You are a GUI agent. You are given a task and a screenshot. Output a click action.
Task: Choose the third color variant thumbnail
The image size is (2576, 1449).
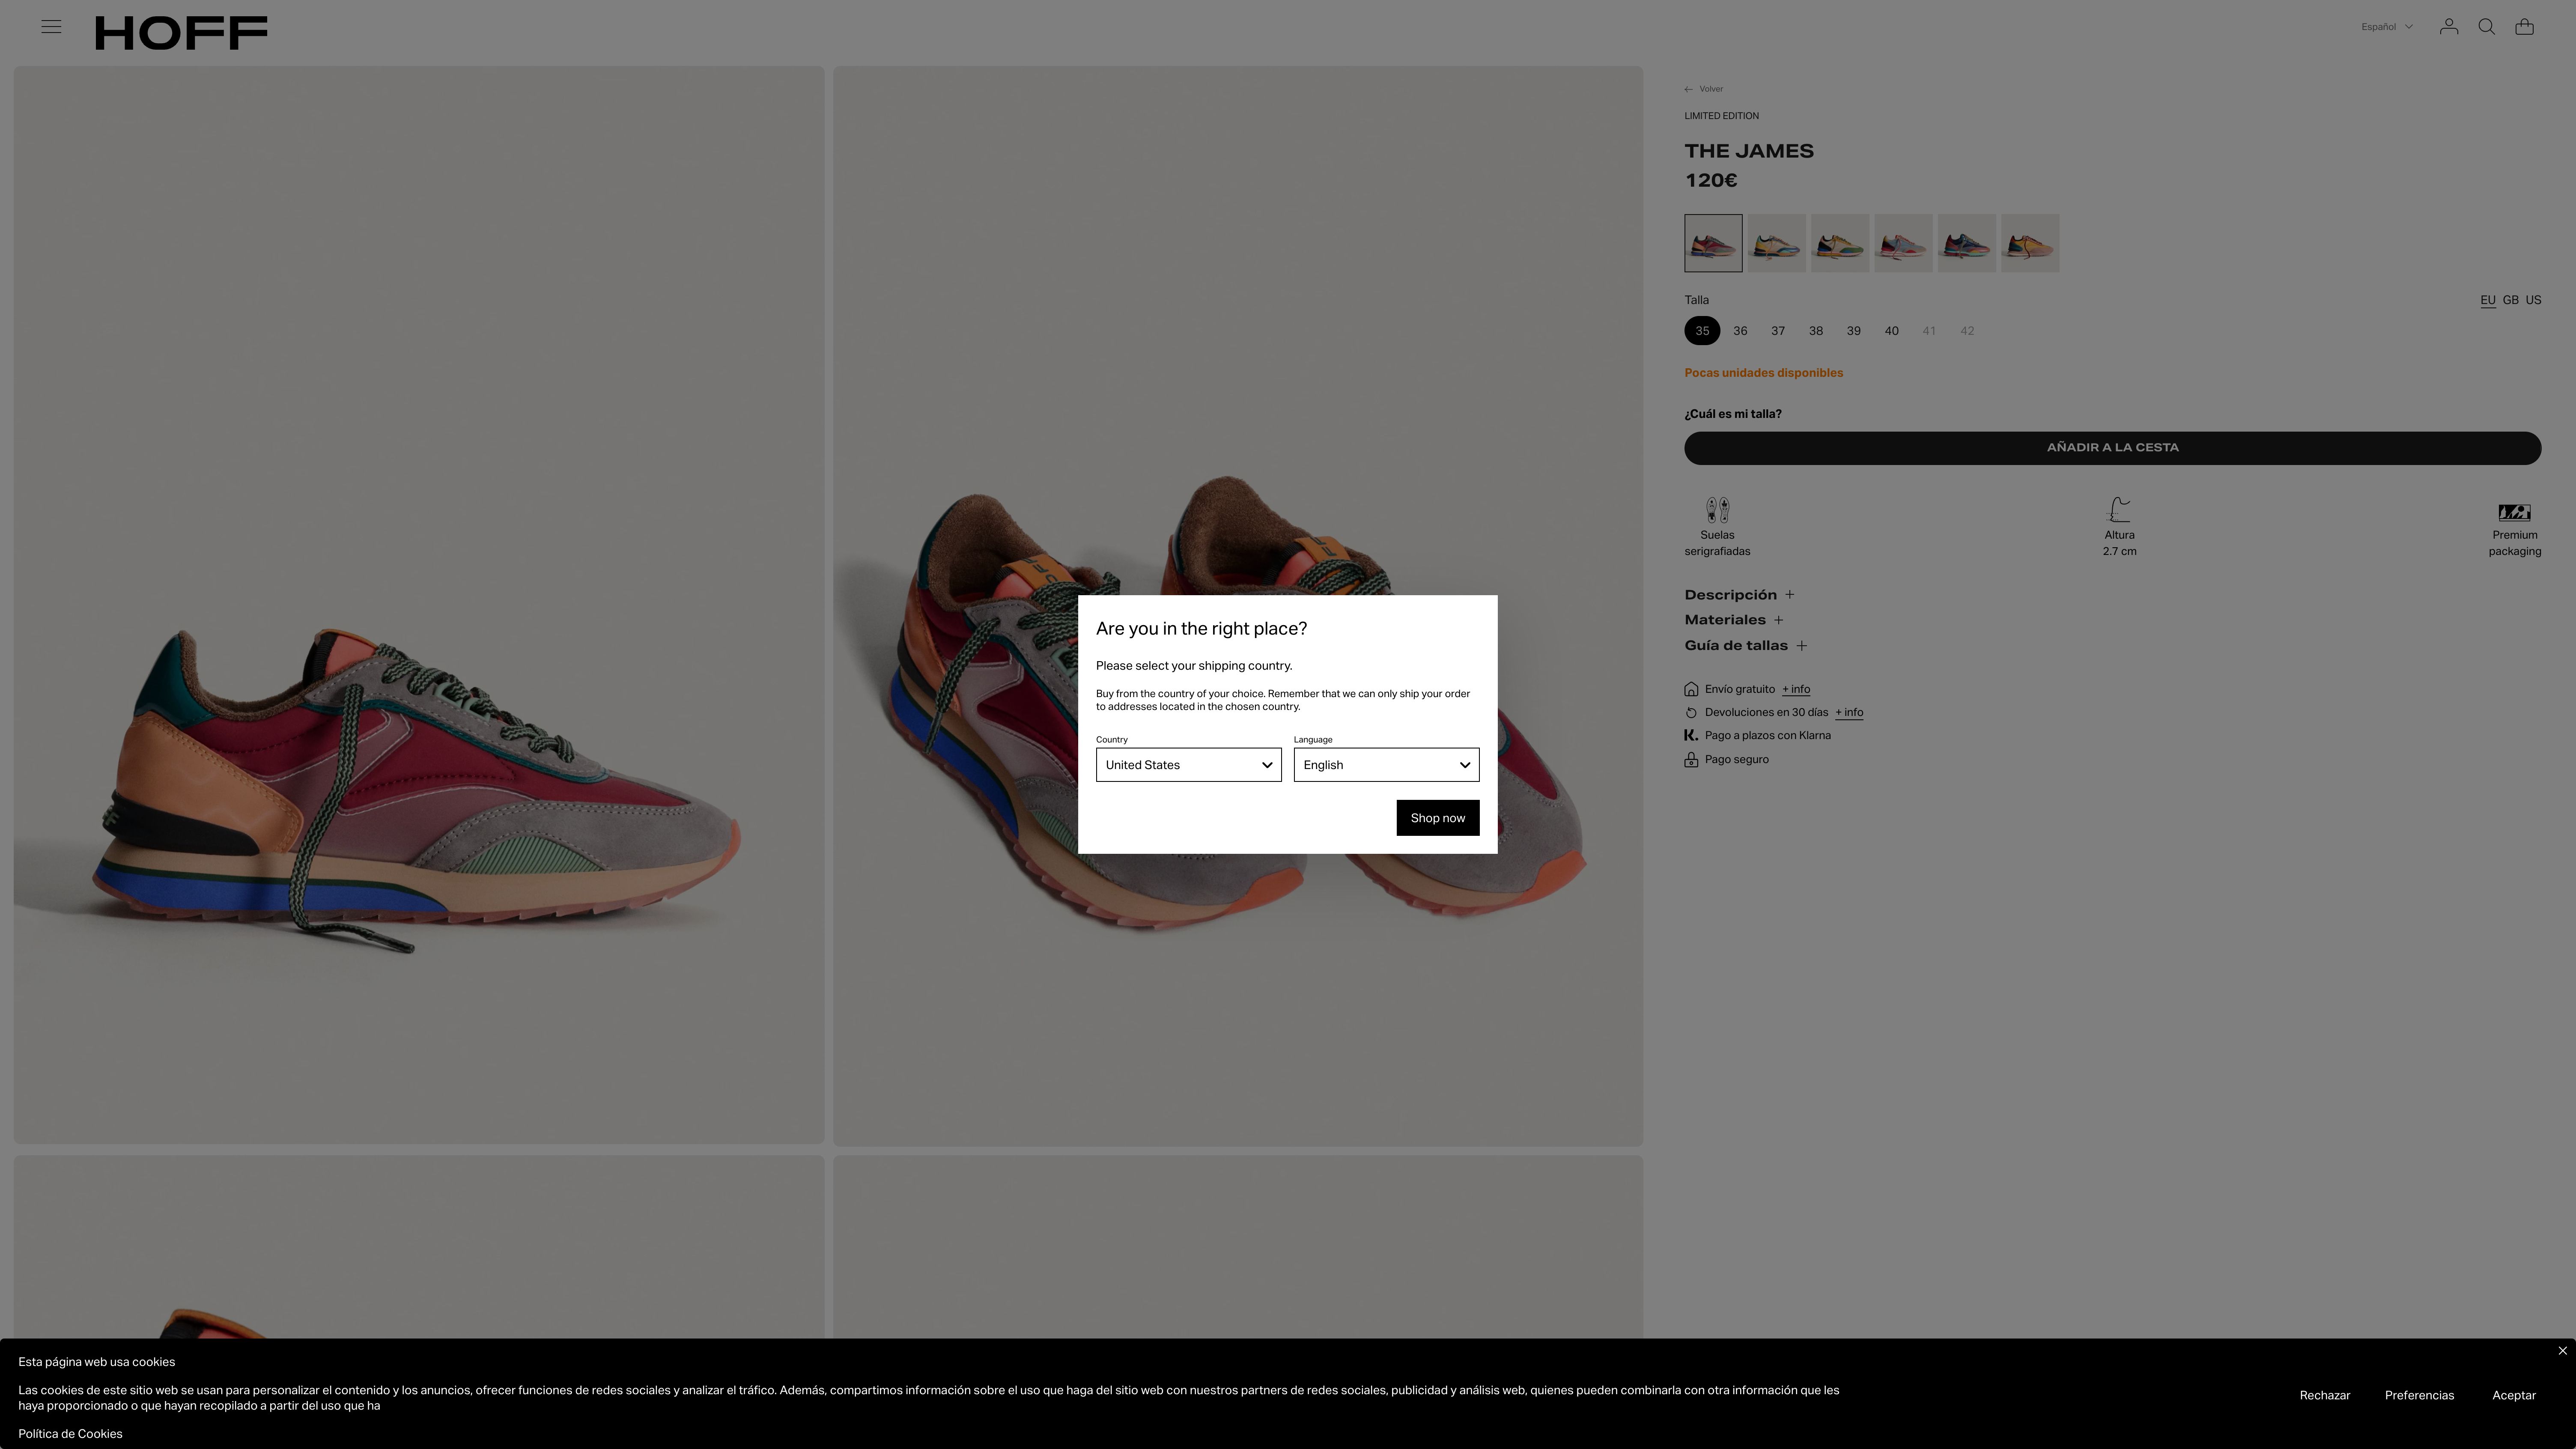click(1839, 243)
